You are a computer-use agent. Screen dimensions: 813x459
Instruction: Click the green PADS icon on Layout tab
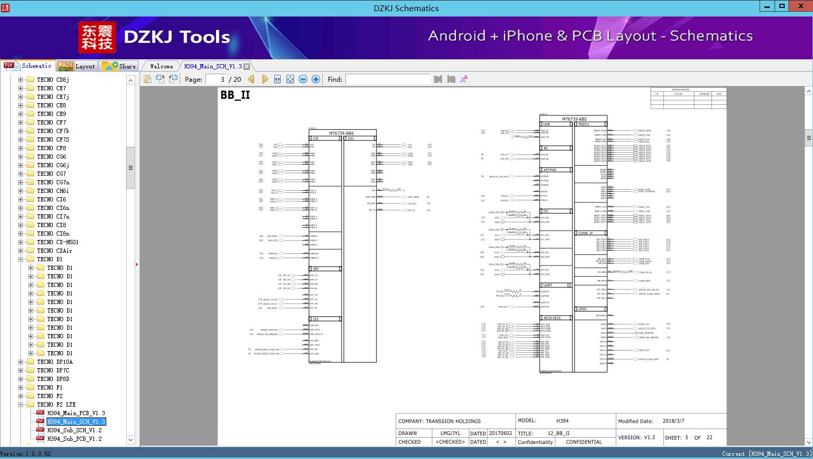click(x=65, y=66)
